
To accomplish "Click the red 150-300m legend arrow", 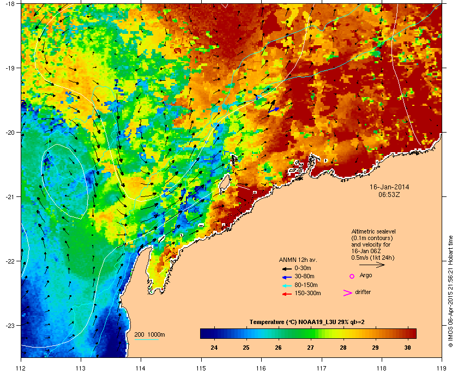I will 287,294.
